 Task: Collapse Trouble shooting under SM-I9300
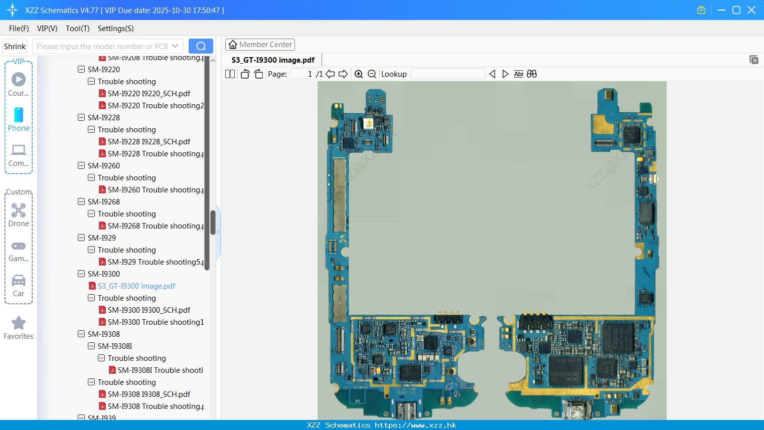(91, 298)
